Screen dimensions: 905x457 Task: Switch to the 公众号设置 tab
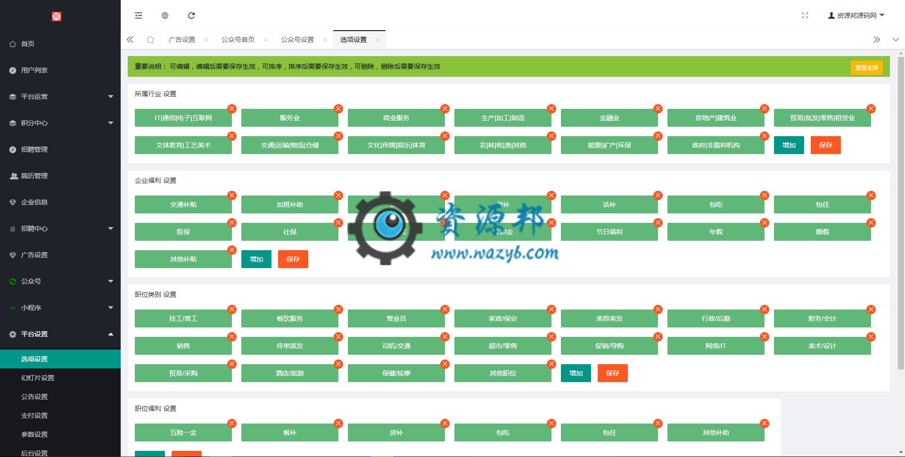click(297, 40)
